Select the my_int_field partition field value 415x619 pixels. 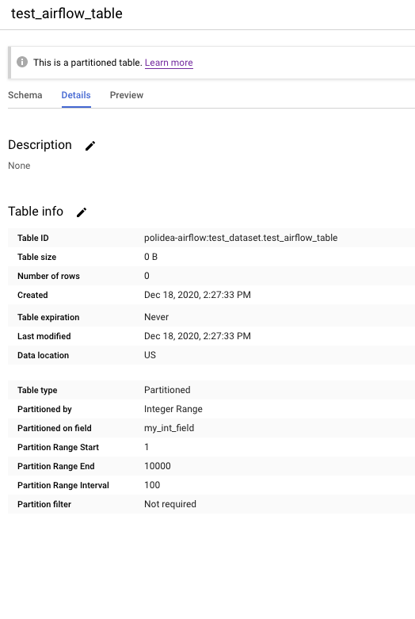169,428
